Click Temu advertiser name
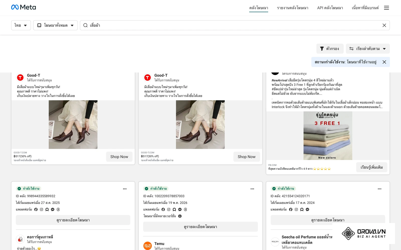 (x=159, y=244)
